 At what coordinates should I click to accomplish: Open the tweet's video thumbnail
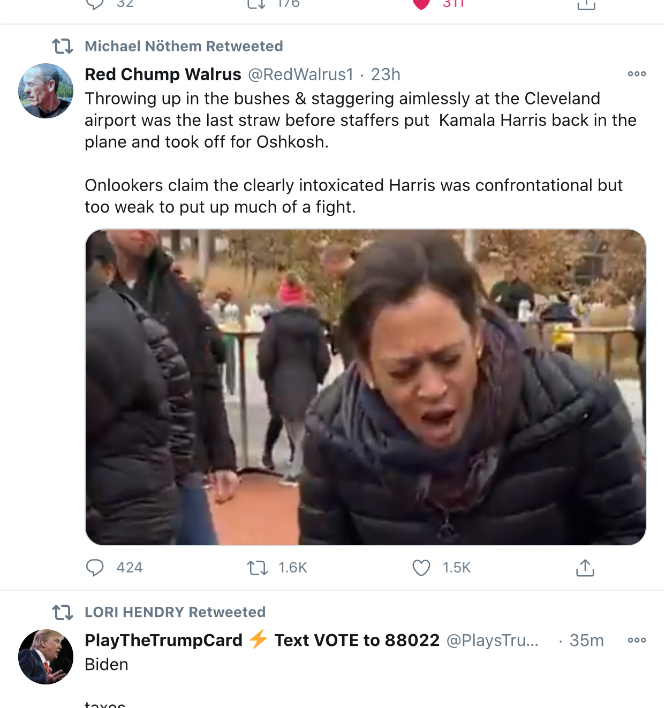[x=365, y=387]
